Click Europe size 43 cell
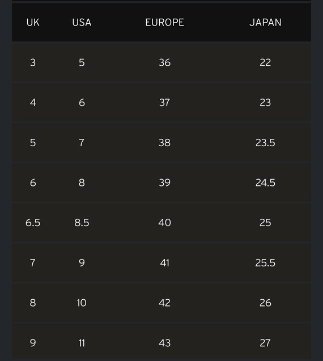 (164, 343)
